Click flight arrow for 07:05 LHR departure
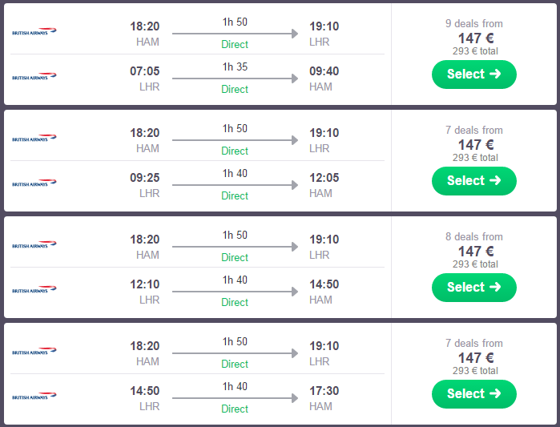This screenshot has height=427, width=560. [235, 79]
